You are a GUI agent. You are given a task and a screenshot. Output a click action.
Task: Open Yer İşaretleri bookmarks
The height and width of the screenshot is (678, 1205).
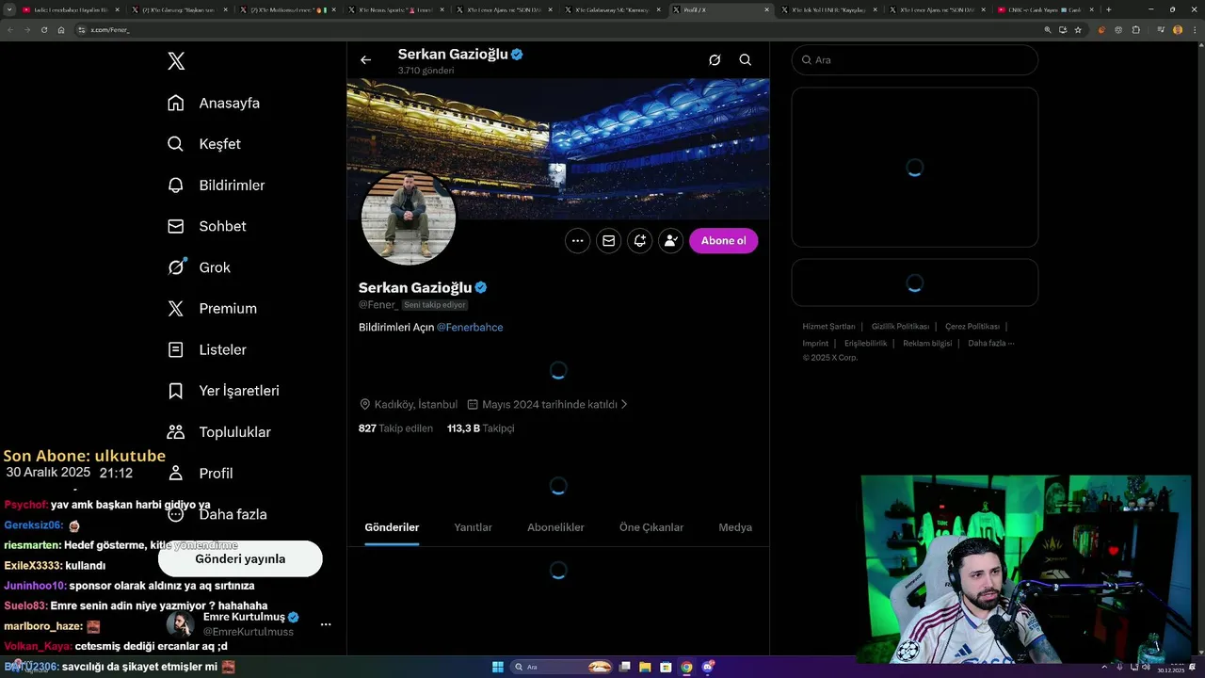pyautogui.click(x=223, y=391)
